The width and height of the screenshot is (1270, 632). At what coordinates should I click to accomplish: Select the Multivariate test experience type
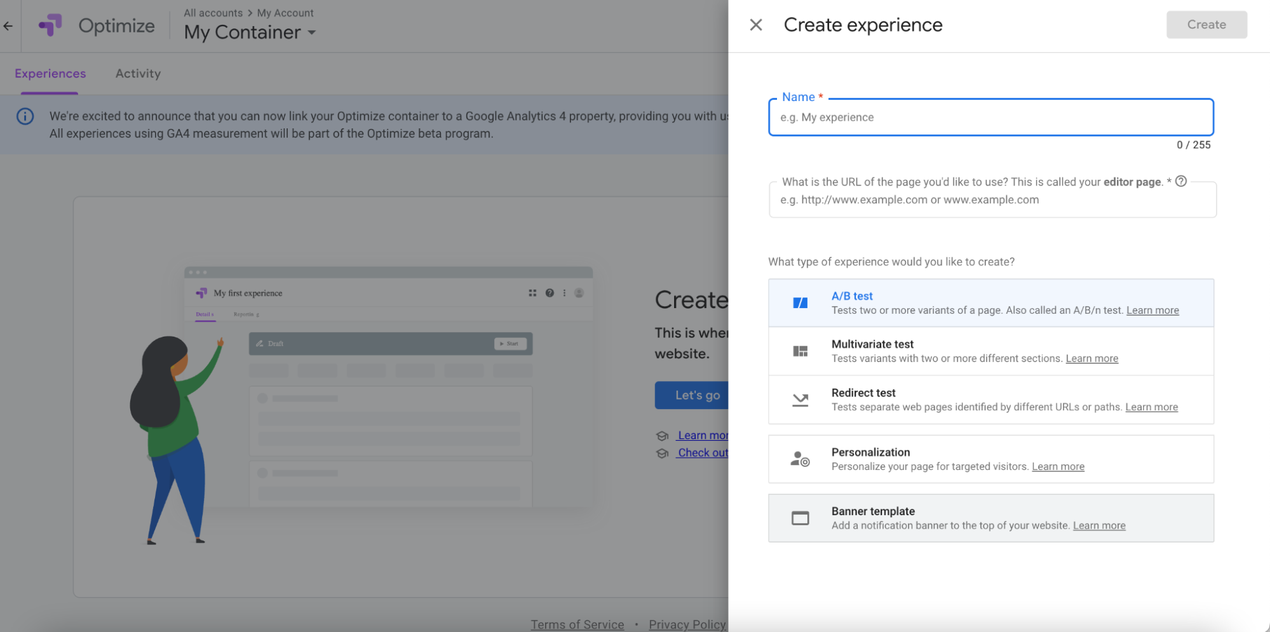990,351
